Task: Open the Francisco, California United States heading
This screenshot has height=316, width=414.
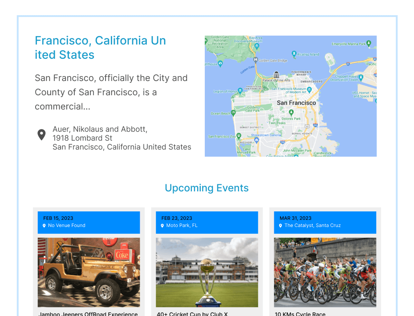Action: point(100,48)
